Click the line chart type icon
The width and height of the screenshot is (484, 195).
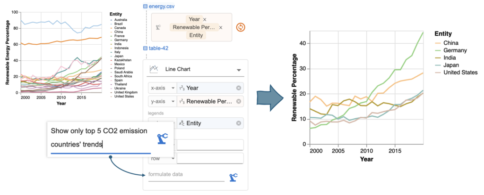click(154, 69)
